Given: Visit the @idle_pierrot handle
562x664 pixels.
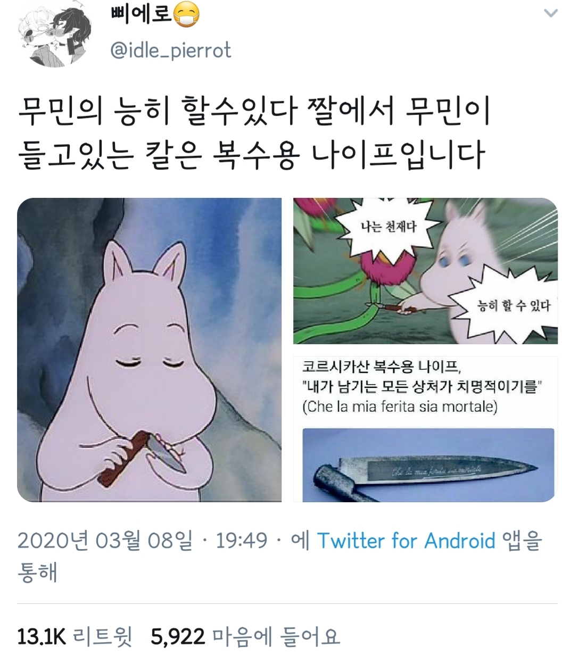Looking at the screenshot, I should click(x=170, y=51).
